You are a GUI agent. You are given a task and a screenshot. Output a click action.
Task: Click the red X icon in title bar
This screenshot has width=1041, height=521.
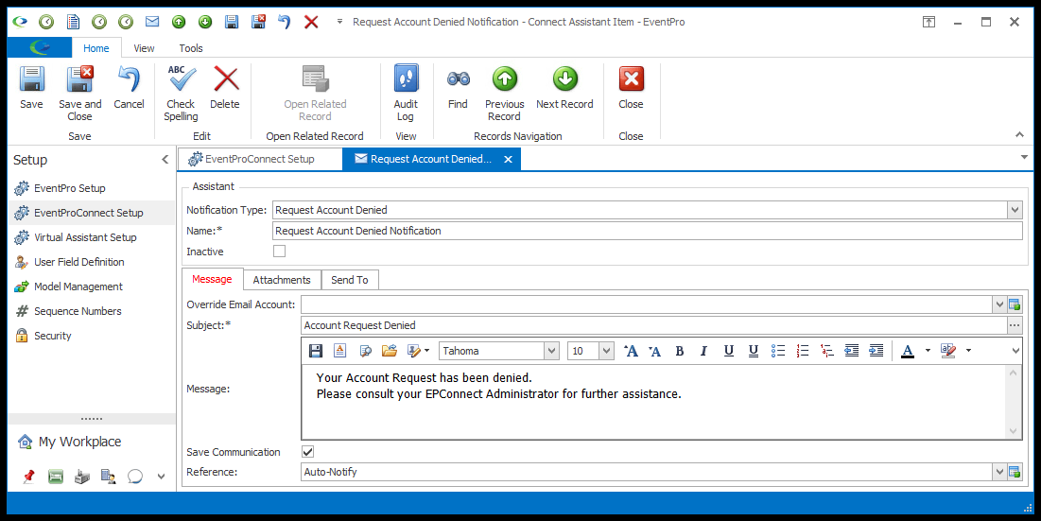tap(311, 22)
